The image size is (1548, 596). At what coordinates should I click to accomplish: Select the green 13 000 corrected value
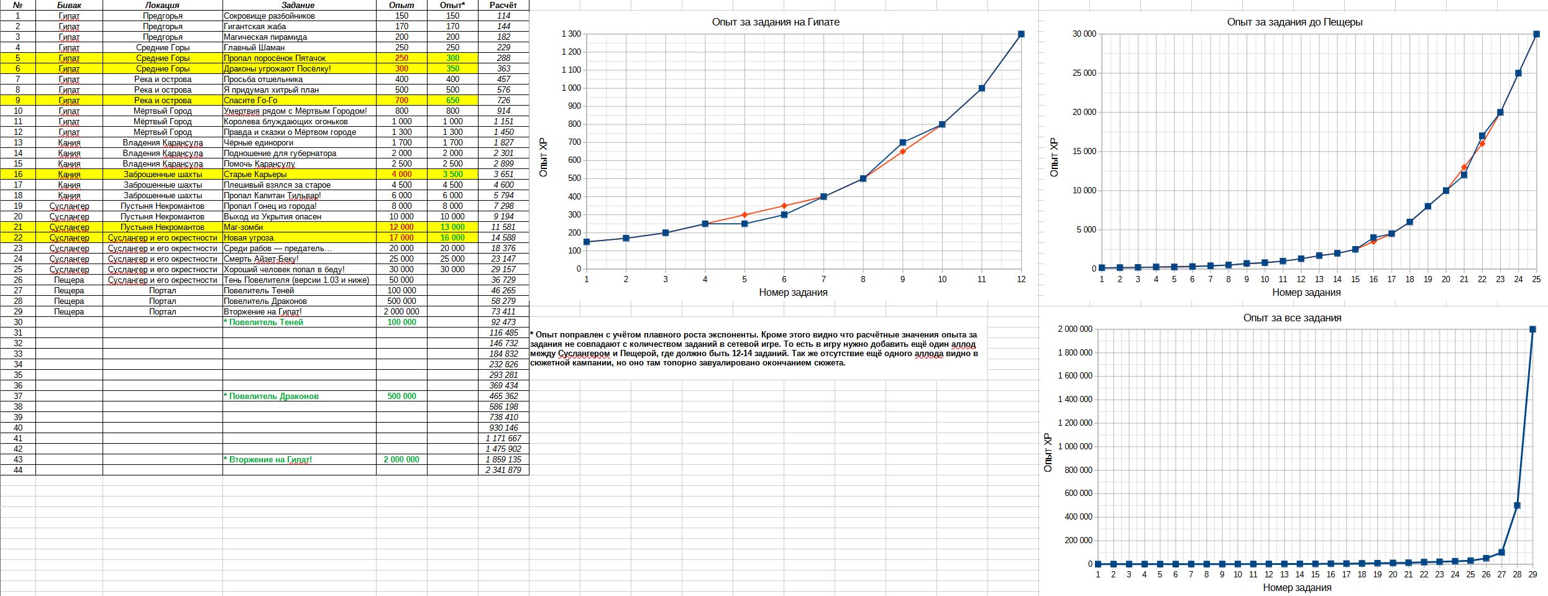[452, 227]
